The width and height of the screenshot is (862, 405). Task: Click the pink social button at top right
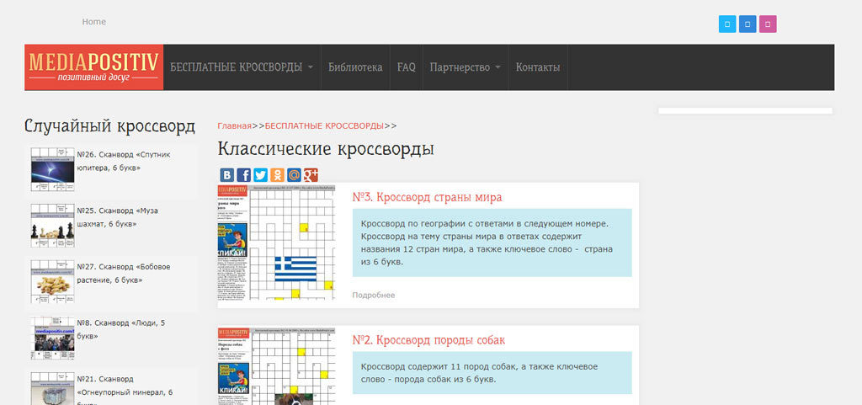point(768,24)
